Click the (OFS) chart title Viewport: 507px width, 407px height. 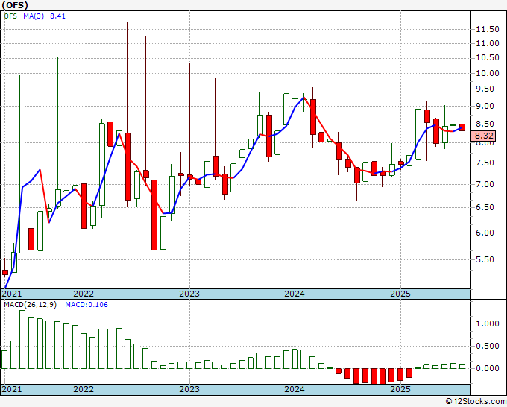[15, 5]
